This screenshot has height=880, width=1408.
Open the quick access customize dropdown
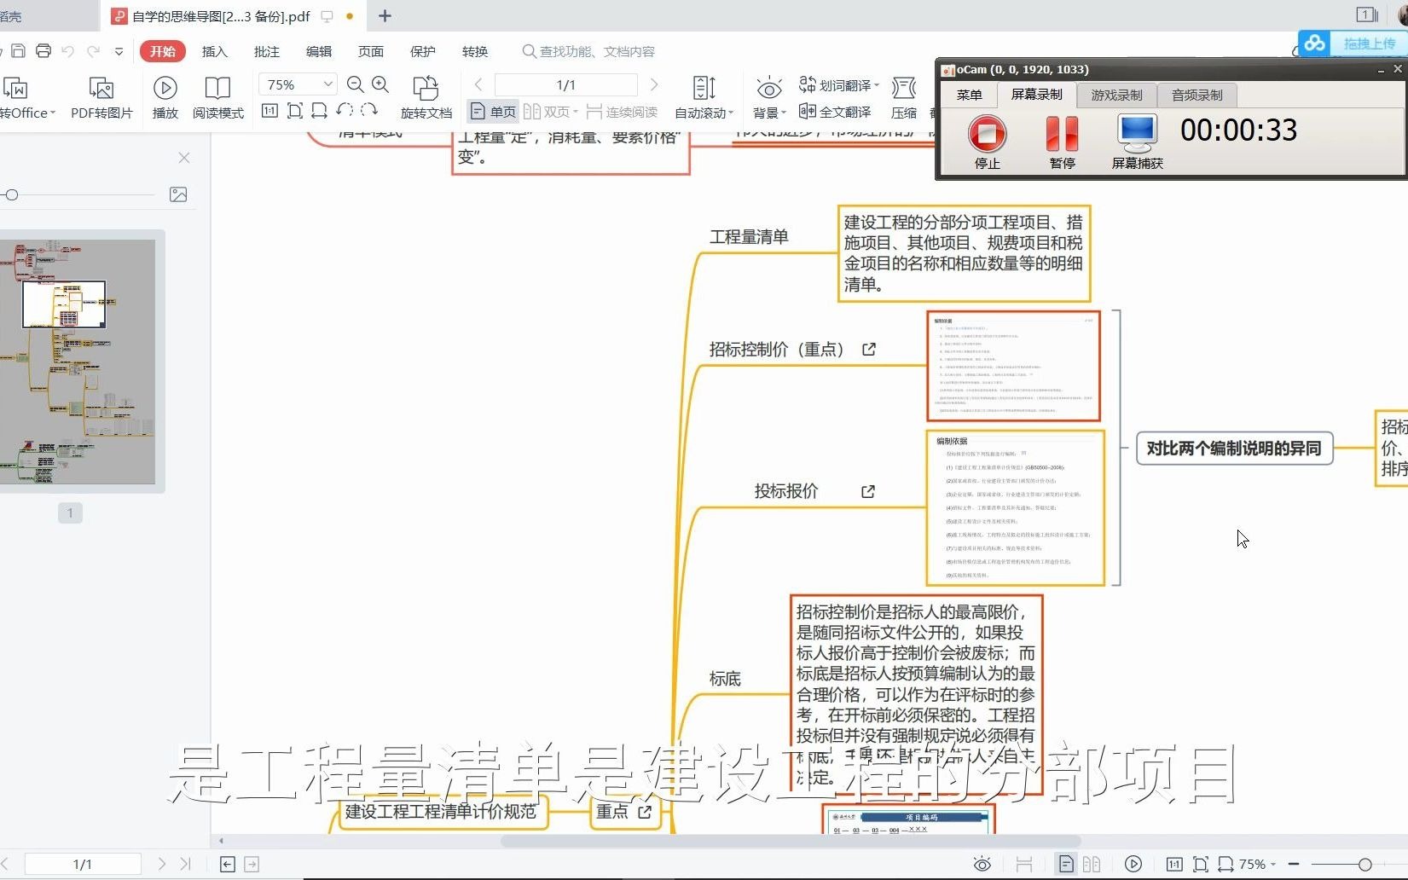pyautogui.click(x=119, y=52)
